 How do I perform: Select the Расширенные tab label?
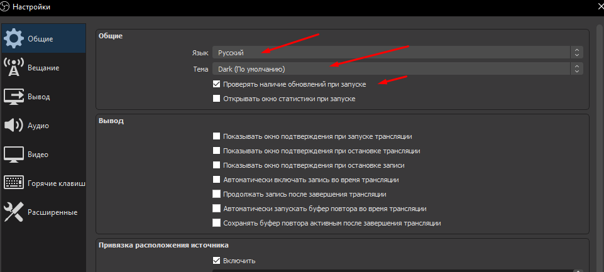[x=52, y=212]
